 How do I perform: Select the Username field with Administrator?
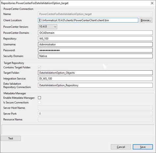(x=95, y=44)
